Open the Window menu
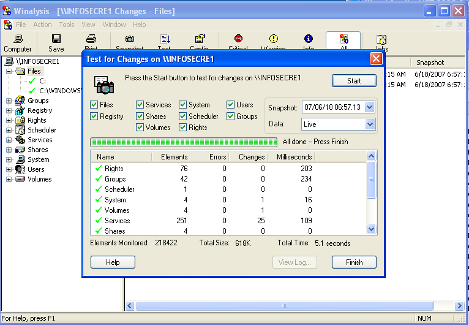The image size is (469, 325). [x=114, y=25]
